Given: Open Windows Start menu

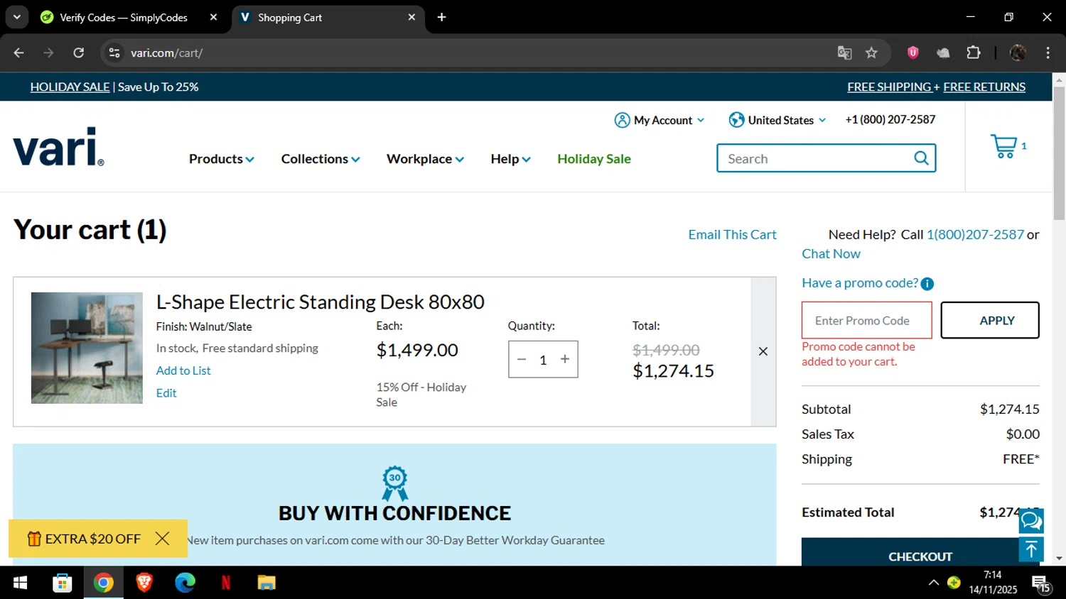Looking at the screenshot, I should click(21, 583).
